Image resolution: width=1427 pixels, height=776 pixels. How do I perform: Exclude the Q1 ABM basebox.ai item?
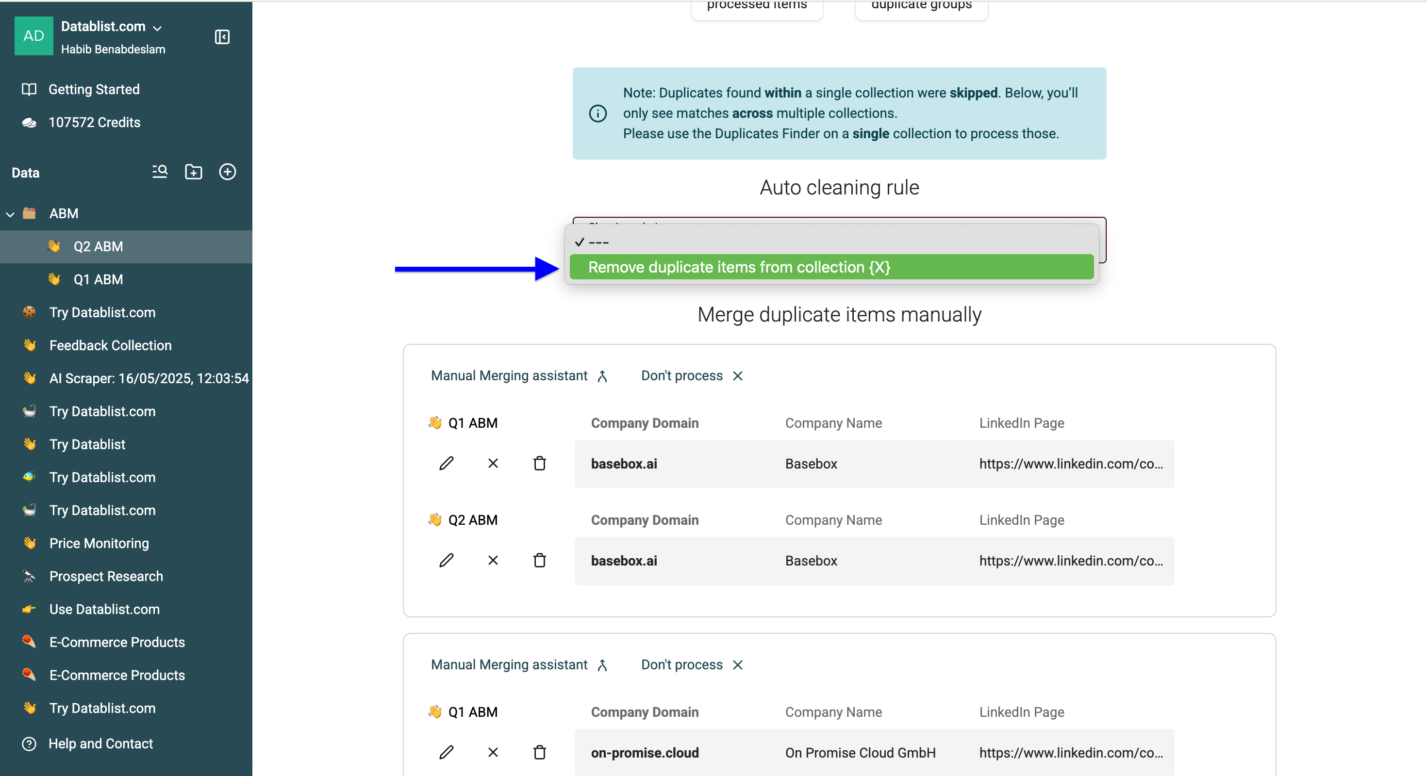[493, 464]
